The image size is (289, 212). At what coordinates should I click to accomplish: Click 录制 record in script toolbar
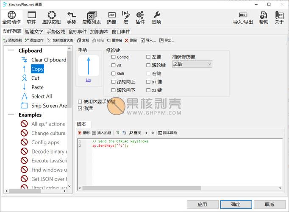click(83, 133)
